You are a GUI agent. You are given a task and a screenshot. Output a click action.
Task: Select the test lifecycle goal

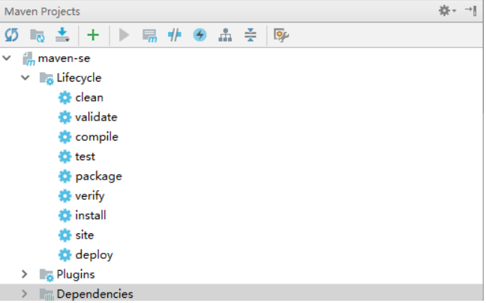tap(85, 156)
